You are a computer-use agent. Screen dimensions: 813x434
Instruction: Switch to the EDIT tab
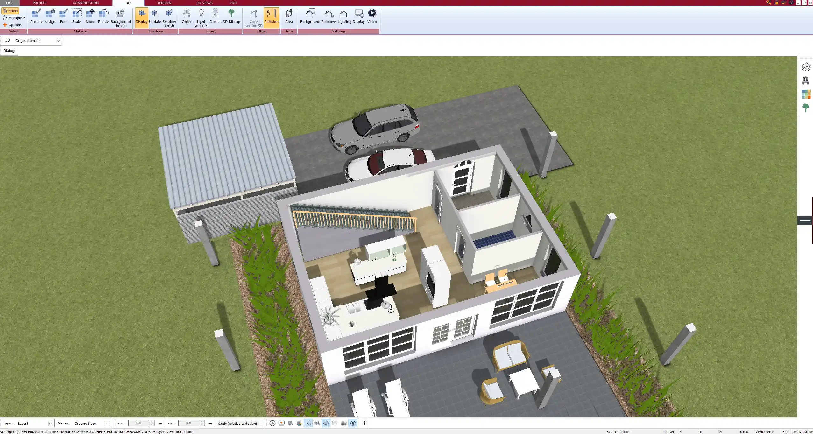click(x=233, y=3)
